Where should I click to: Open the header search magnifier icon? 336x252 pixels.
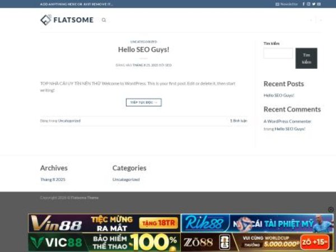click(x=104, y=20)
